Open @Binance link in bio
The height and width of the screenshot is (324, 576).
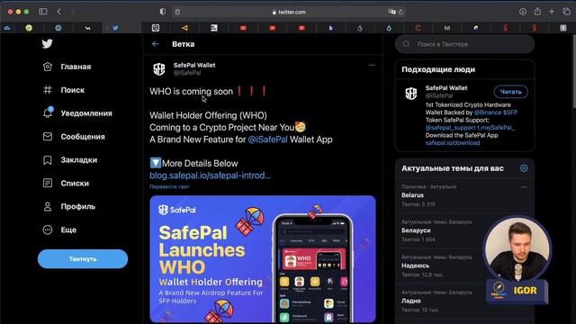(x=488, y=112)
